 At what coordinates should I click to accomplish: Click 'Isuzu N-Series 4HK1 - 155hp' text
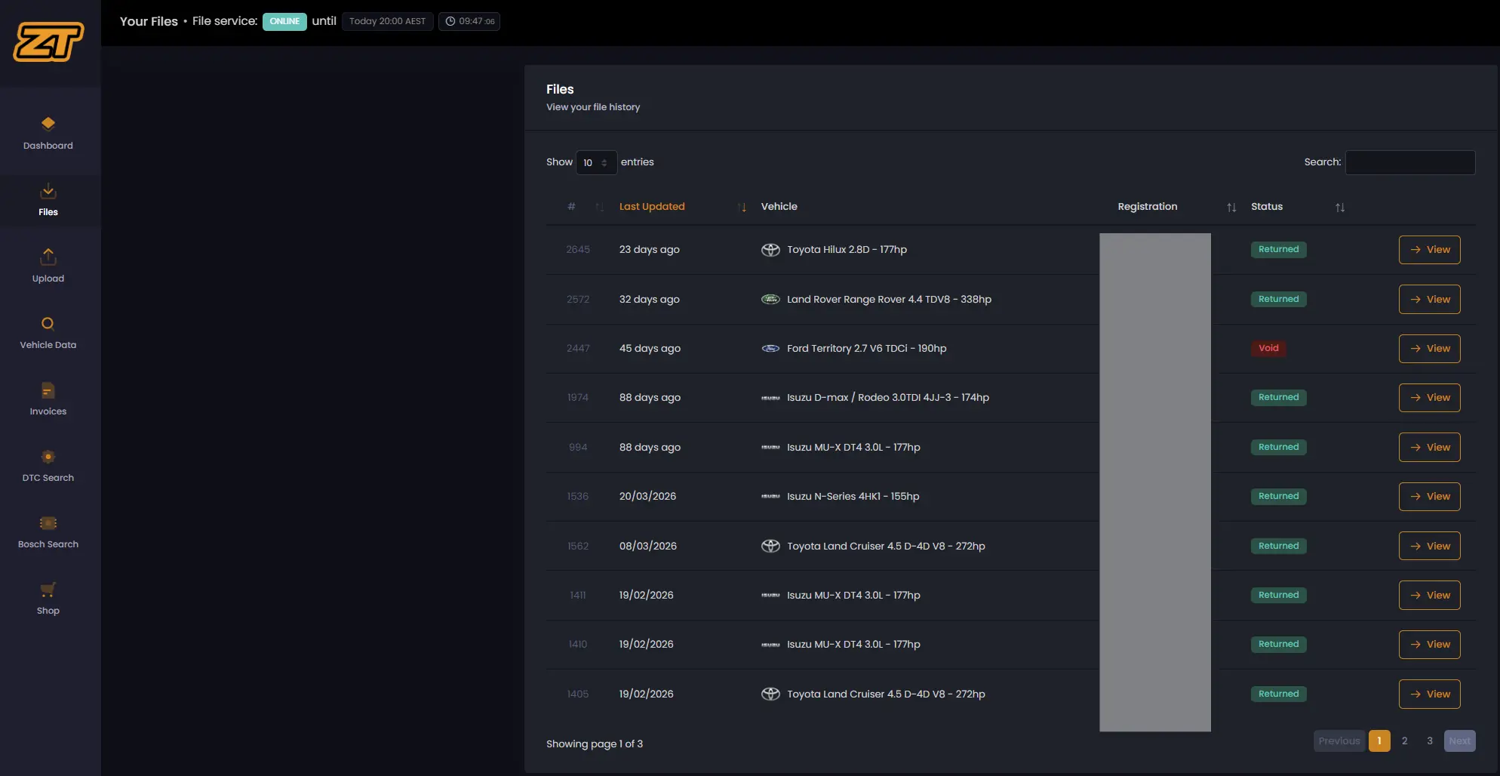853,496
